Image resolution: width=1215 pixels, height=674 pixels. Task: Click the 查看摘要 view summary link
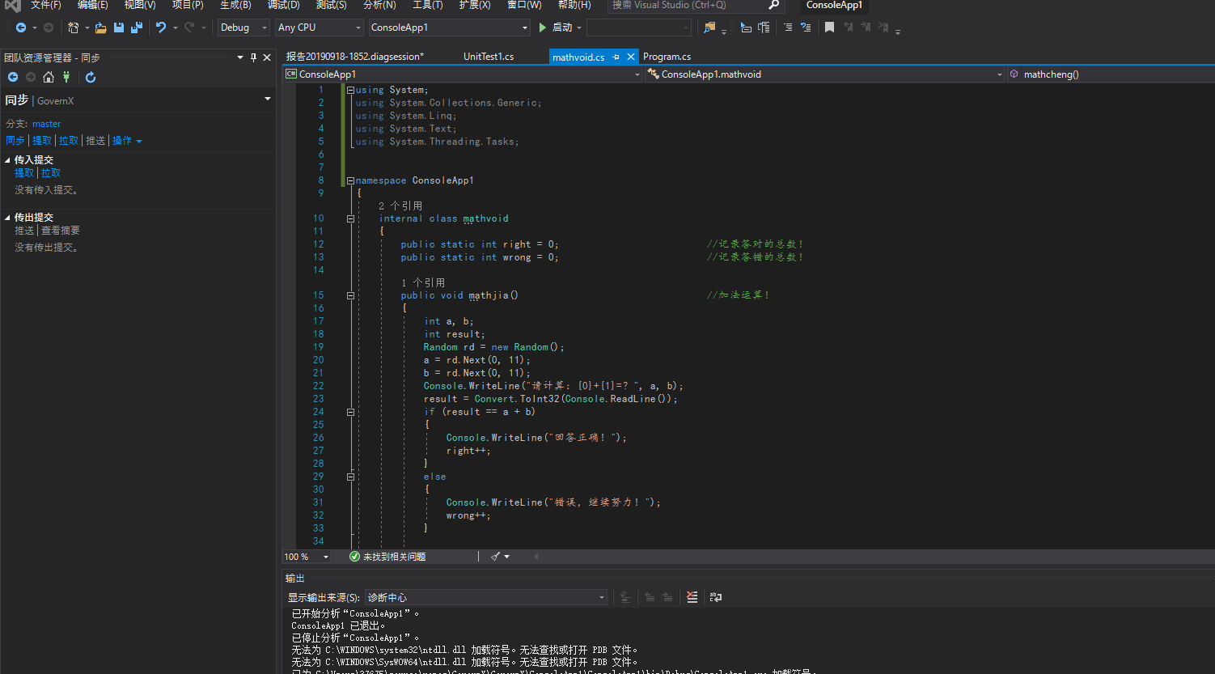click(x=61, y=231)
